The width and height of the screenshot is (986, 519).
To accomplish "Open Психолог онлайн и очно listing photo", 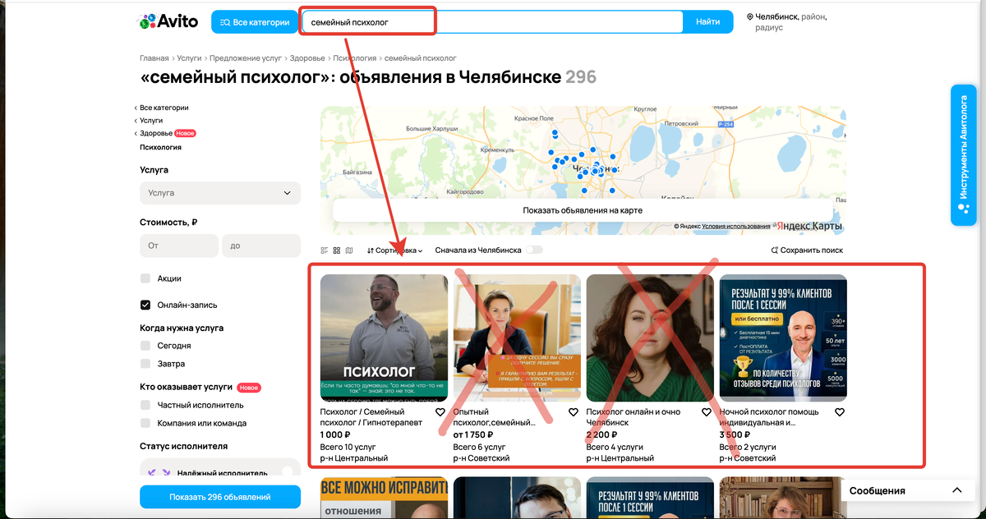I will [650, 338].
